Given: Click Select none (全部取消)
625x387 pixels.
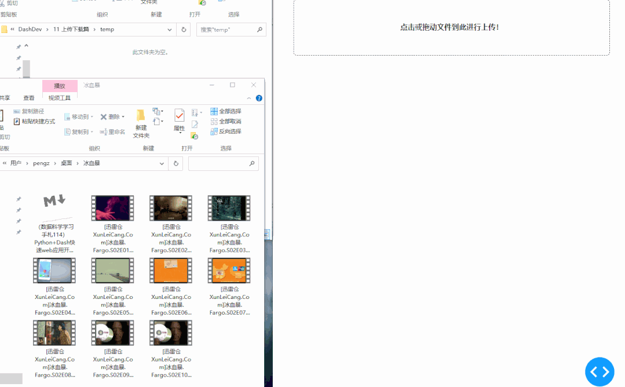Looking at the screenshot, I should (225, 121).
